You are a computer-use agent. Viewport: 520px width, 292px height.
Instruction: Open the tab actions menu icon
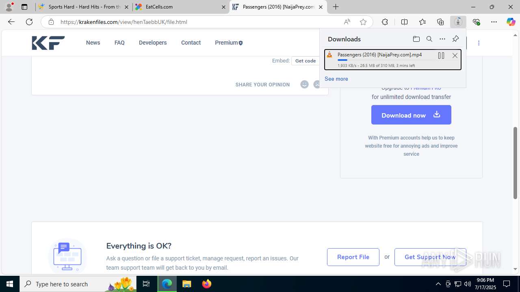coord(24,7)
